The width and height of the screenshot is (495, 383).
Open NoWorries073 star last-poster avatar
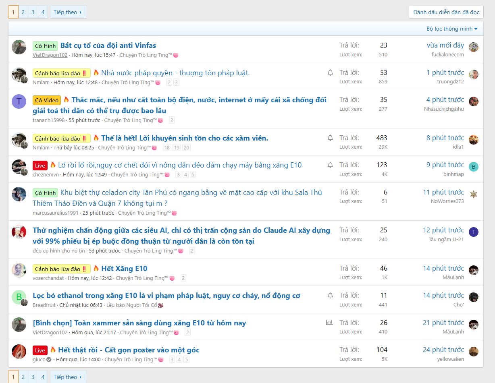[x=474, y=194]
